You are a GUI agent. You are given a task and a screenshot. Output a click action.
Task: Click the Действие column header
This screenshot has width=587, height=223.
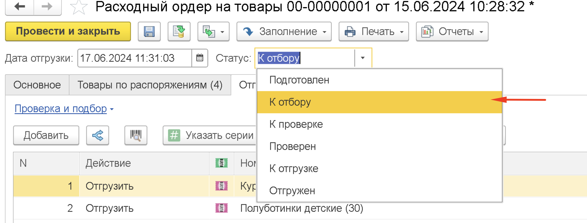coord(144,163)
